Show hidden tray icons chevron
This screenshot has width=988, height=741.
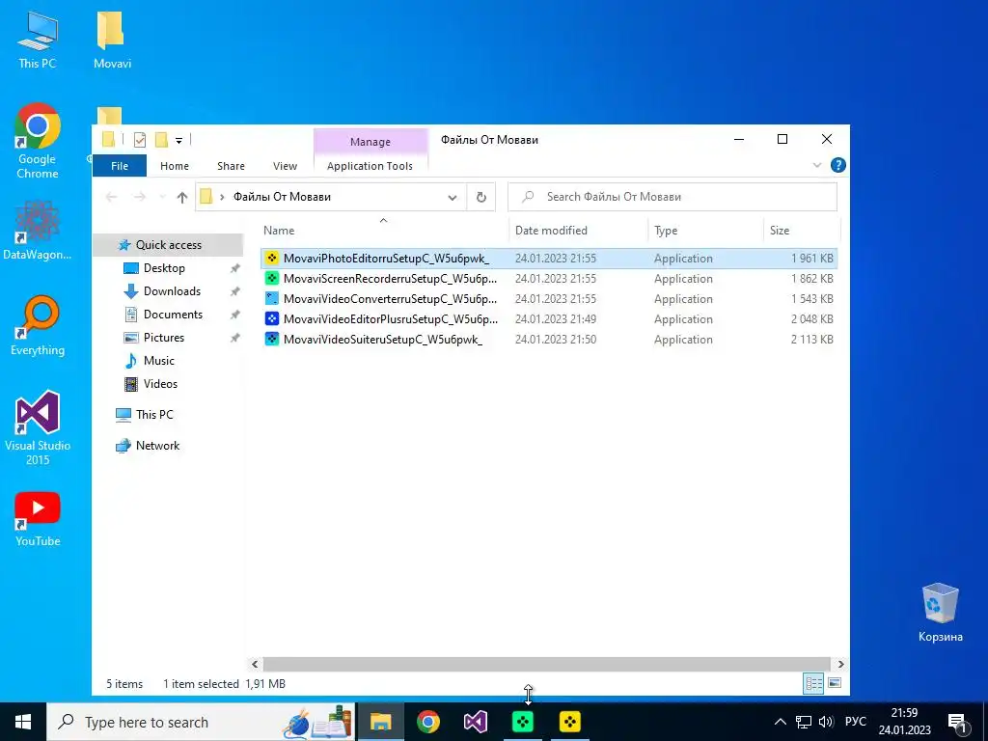780,722
